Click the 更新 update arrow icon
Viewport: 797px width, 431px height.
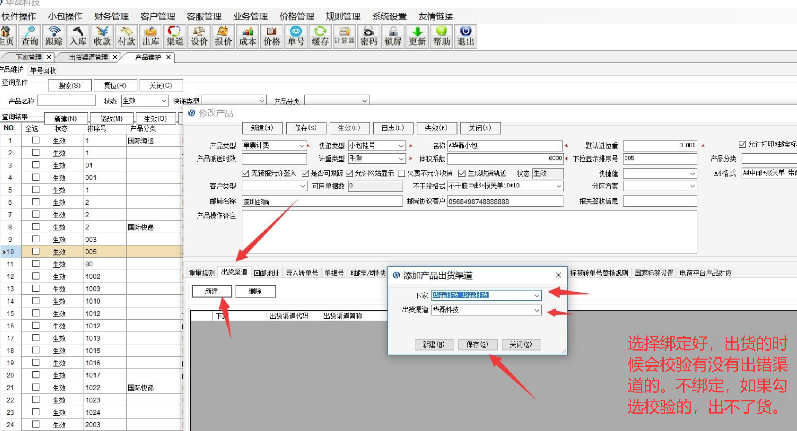tap(417, 36)
